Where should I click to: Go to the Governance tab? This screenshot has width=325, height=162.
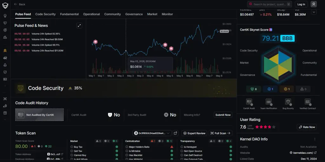(x=134, y=14)
